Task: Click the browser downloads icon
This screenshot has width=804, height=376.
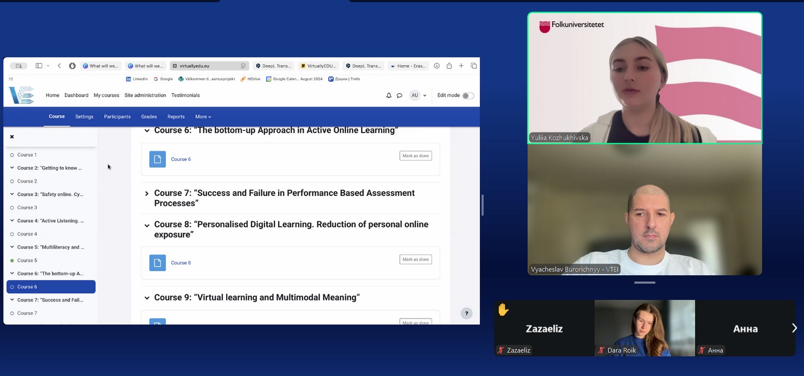Action: click(437, 66)
